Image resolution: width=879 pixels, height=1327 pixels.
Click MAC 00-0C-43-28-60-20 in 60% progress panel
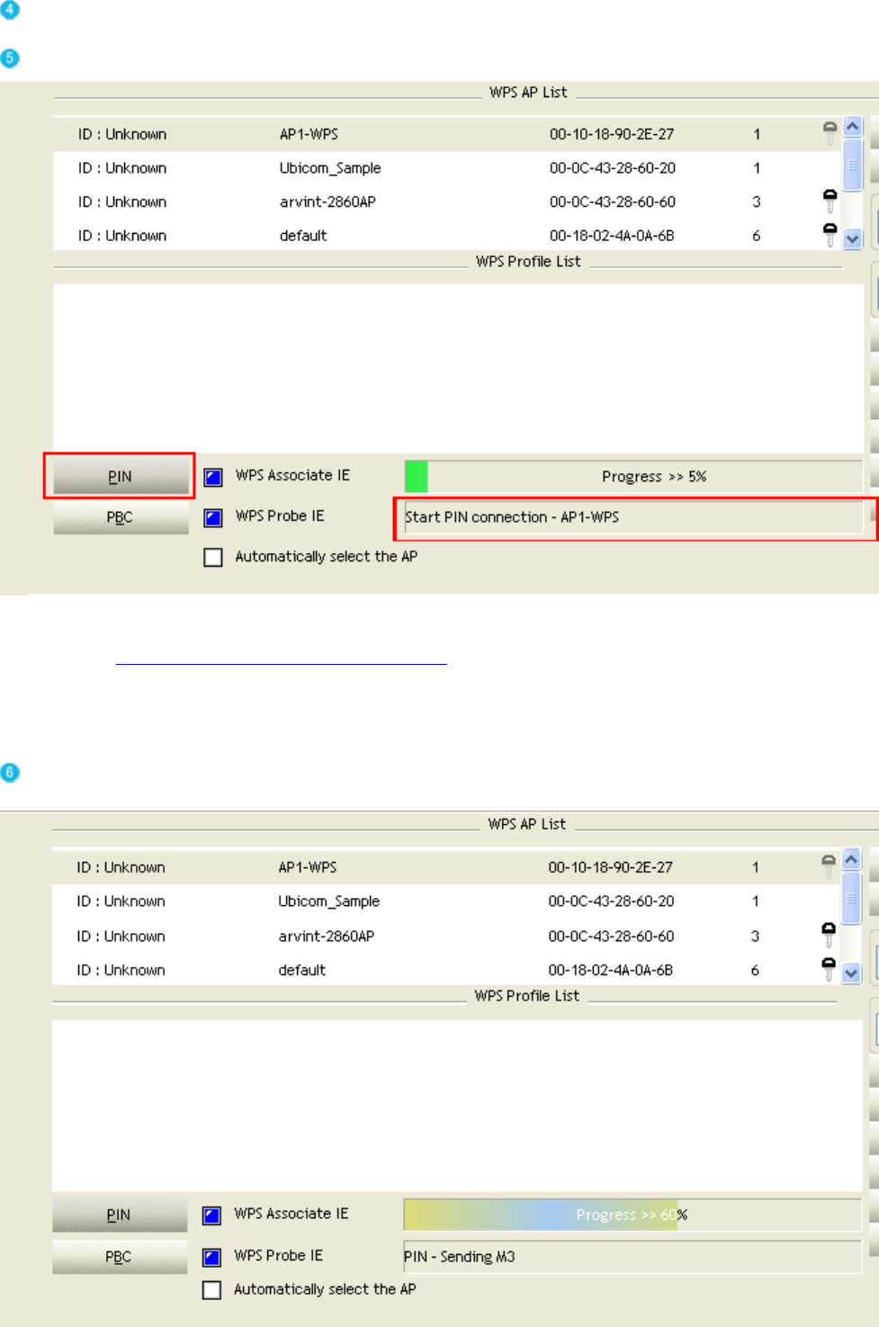coord(611,901)
